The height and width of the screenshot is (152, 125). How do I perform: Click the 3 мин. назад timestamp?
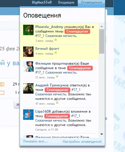[x=44, y=41]
